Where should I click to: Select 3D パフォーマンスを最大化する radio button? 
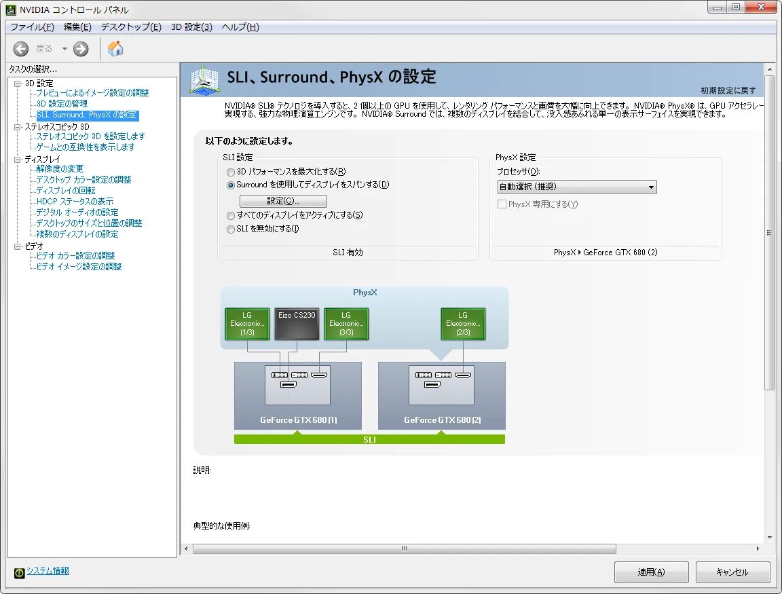point(230,172)
